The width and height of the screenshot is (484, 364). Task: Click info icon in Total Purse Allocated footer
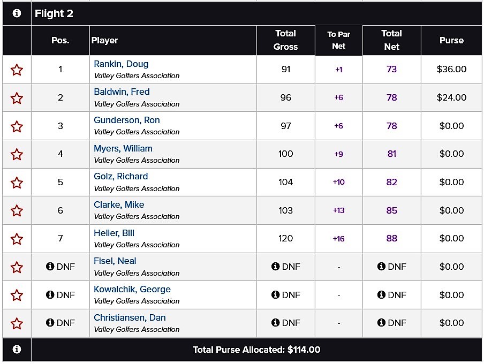(17, 349)
